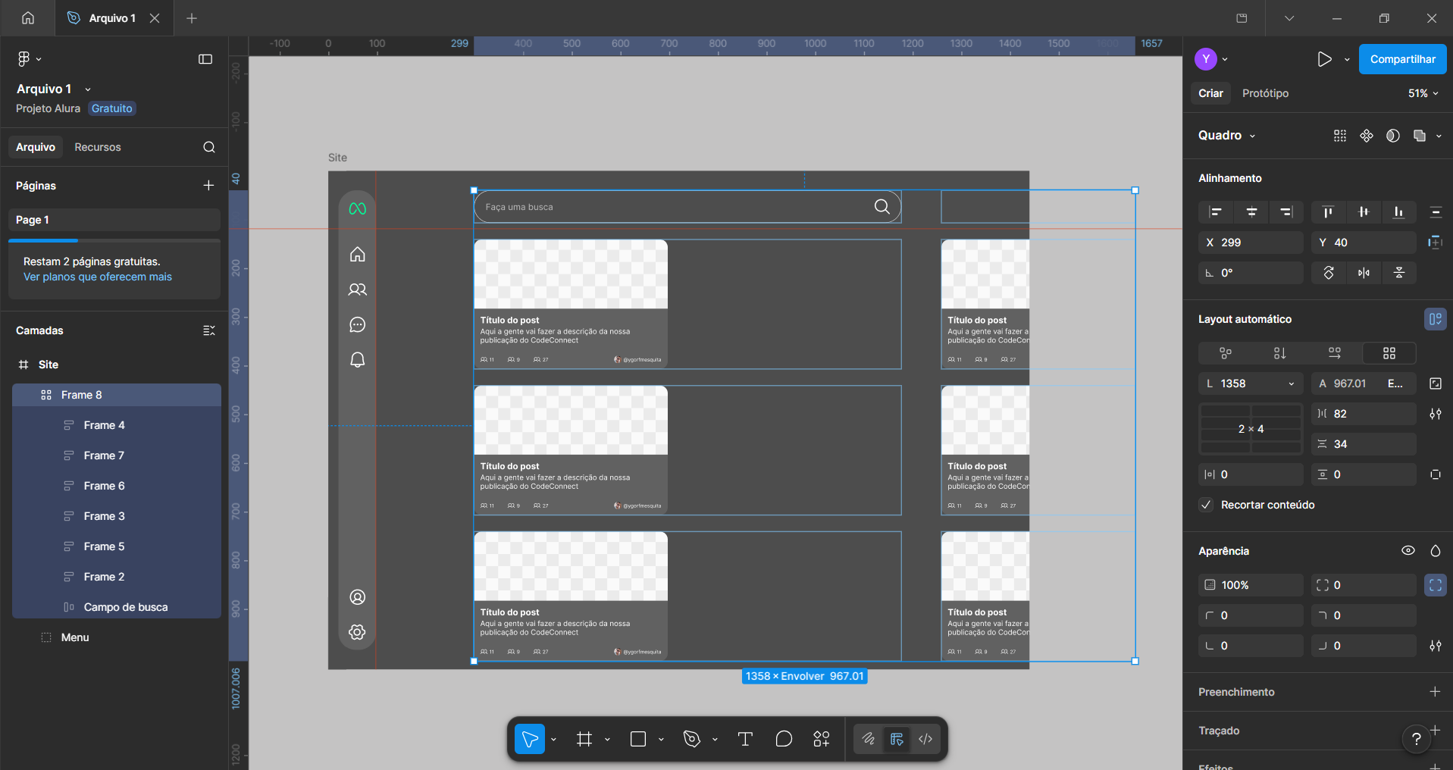Click the Gratuito plan badge

pyautogui.click(x=112, y=108)
